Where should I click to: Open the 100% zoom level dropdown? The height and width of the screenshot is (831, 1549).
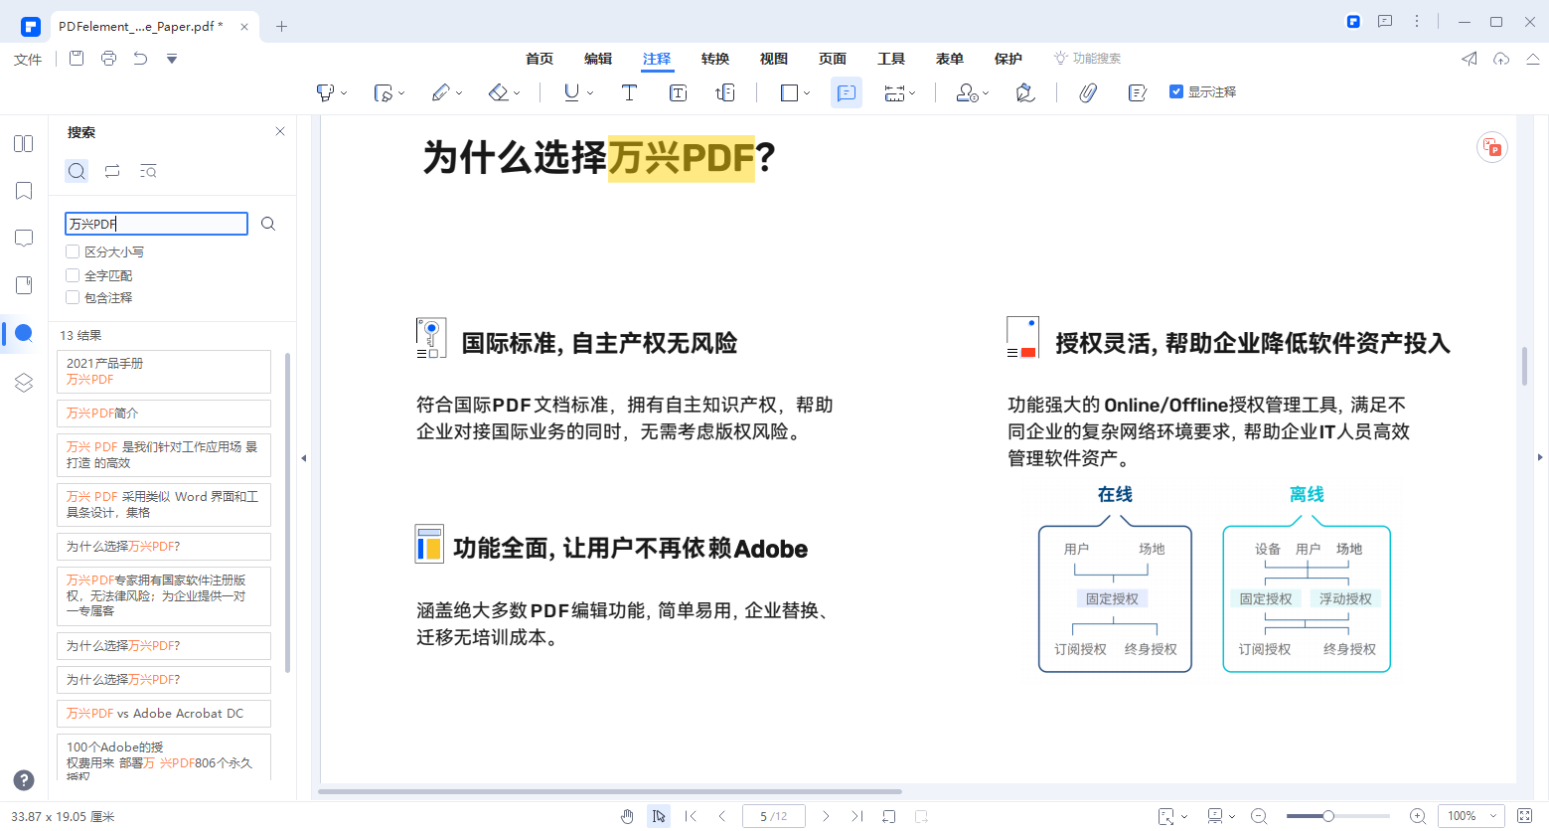tap(1471, 816)
